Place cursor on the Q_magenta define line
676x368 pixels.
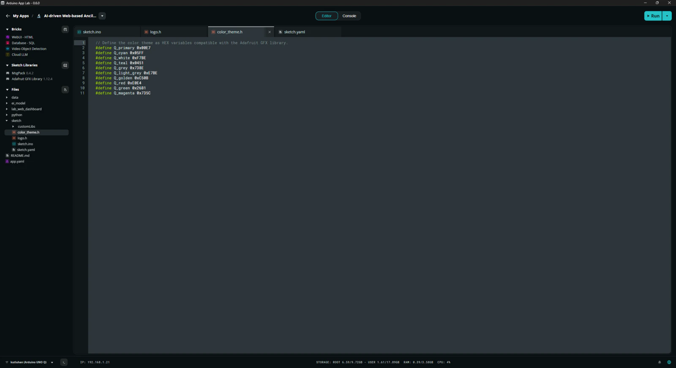[x=123, y=93]
